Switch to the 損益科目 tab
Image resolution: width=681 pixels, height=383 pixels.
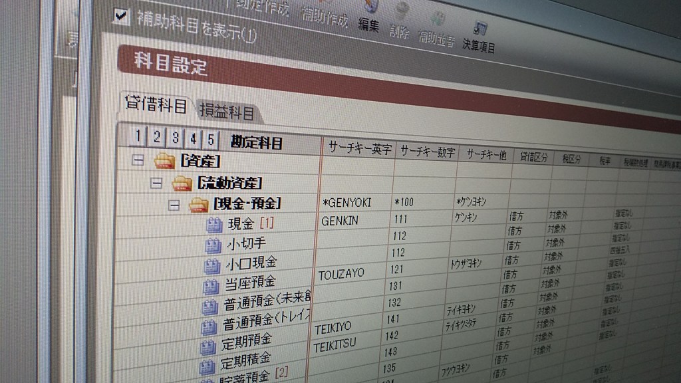click(x=227, y=112)
